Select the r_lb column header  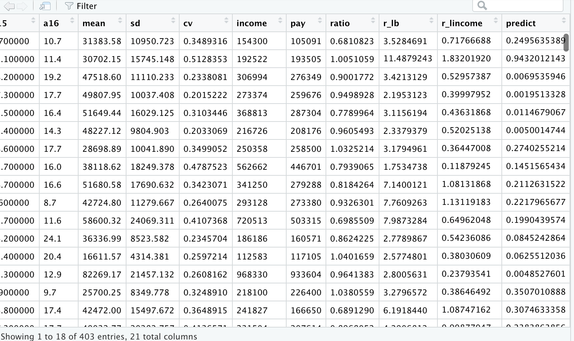[408, 23]
